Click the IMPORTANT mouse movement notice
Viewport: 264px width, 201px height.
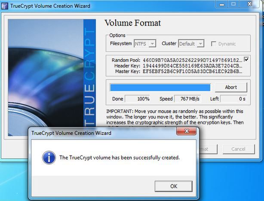175,117
